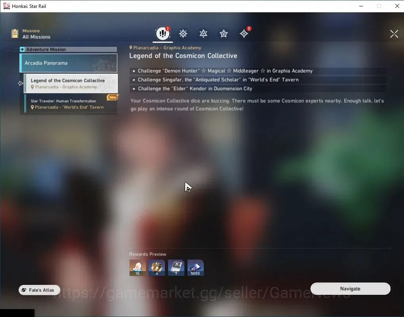Close the Honkai: Star Rail window
The width and height of the screenshot is (404, 317).
click(x=397, y=6)
